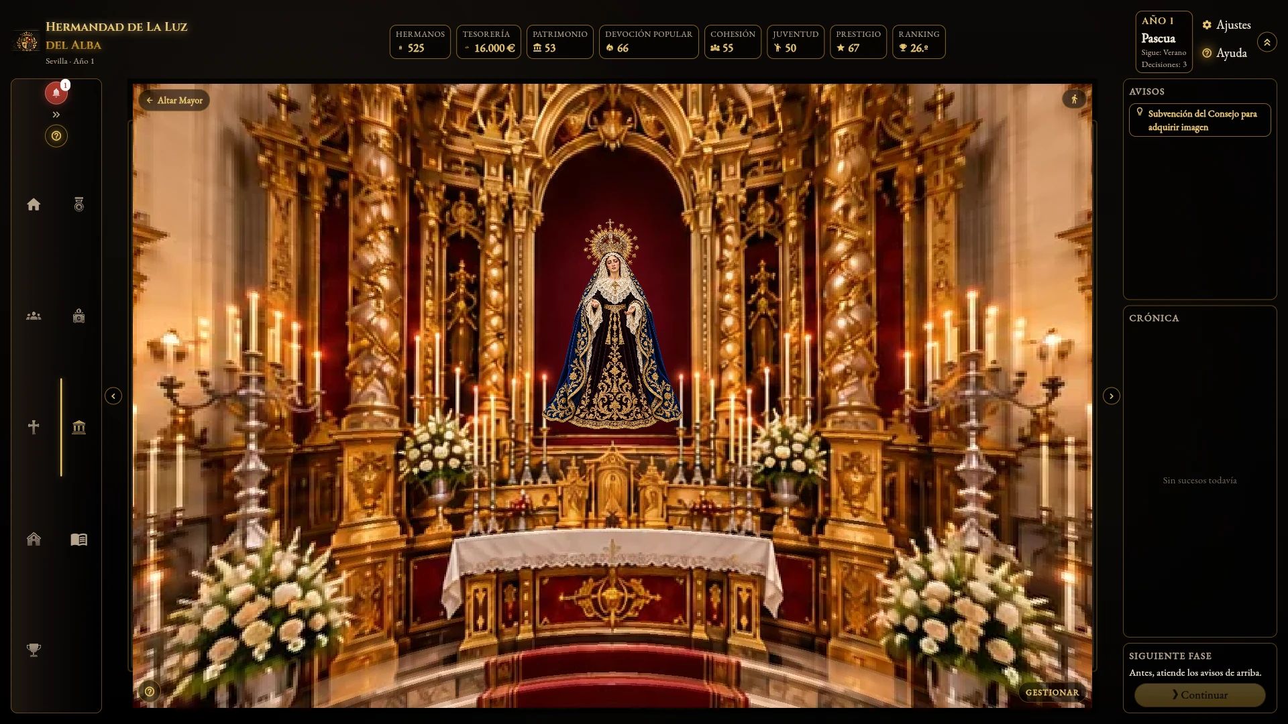The height and width of the screenshot is (724, 1288).
Task: Open the notifications bell with badge
Action: [56, 93]
